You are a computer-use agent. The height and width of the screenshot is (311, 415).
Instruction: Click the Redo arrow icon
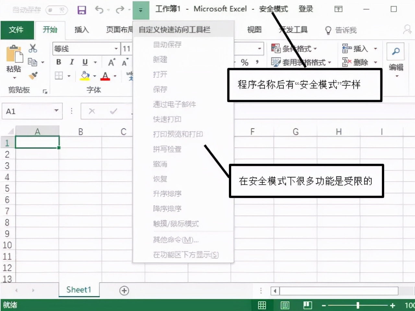click(120, 10)
